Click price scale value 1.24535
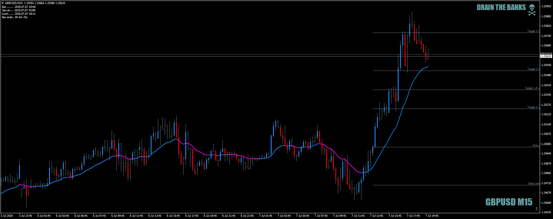 click(546, 212)
